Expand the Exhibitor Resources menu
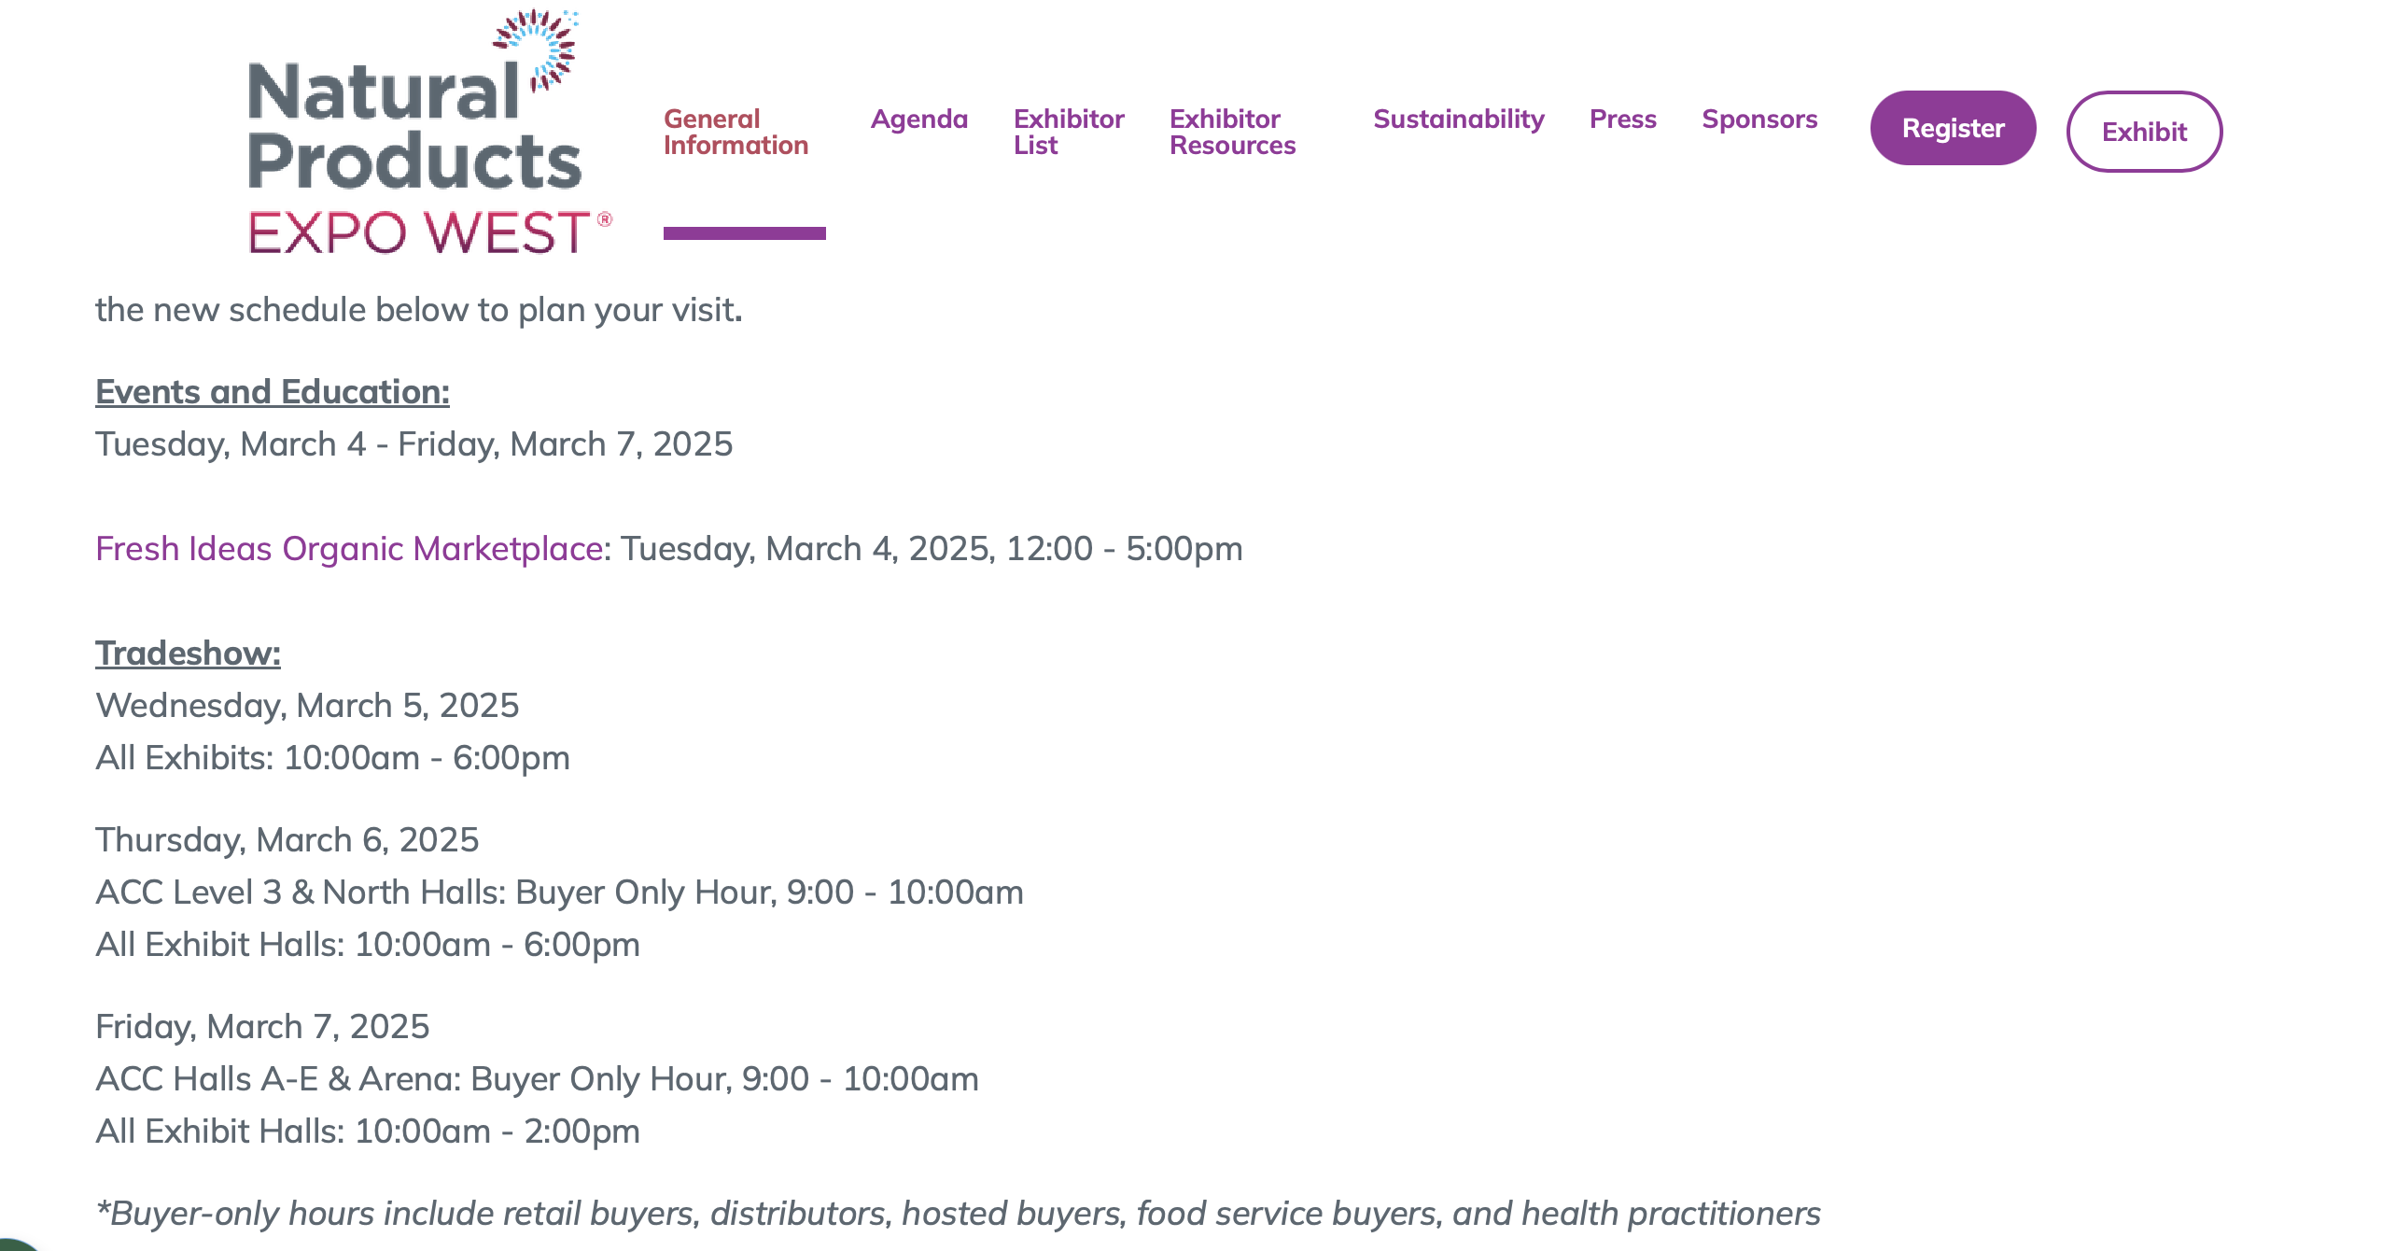This screenshot has width=2382, height=1251. (x=1232, y=132)
